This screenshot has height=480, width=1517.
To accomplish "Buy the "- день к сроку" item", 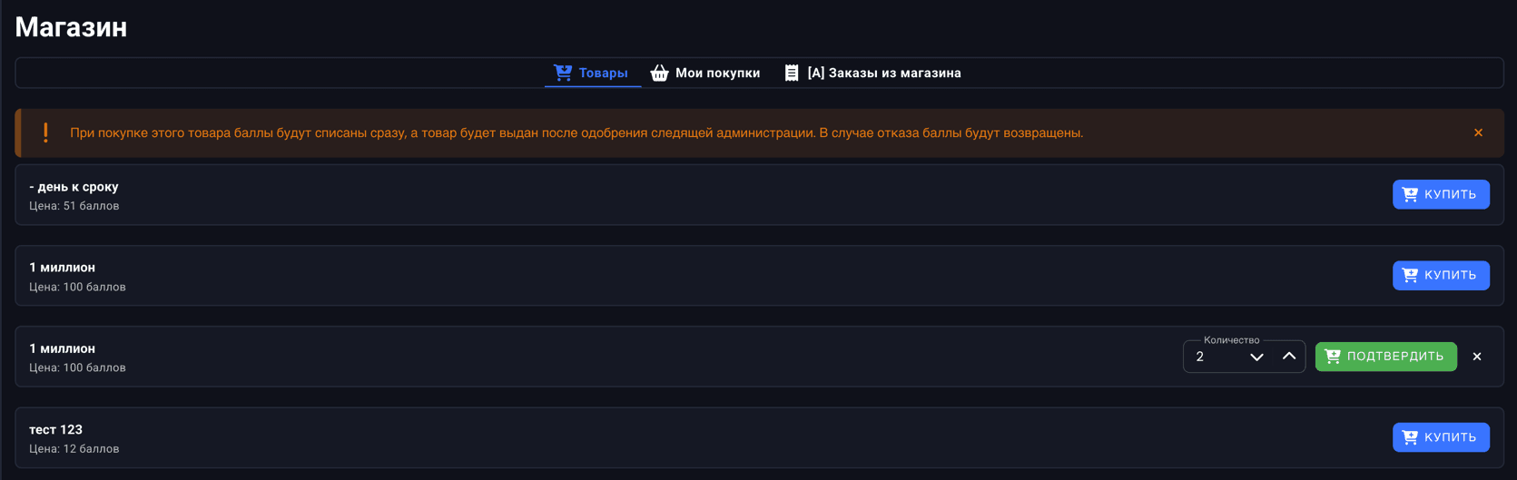I will [x=1440, y=194].
